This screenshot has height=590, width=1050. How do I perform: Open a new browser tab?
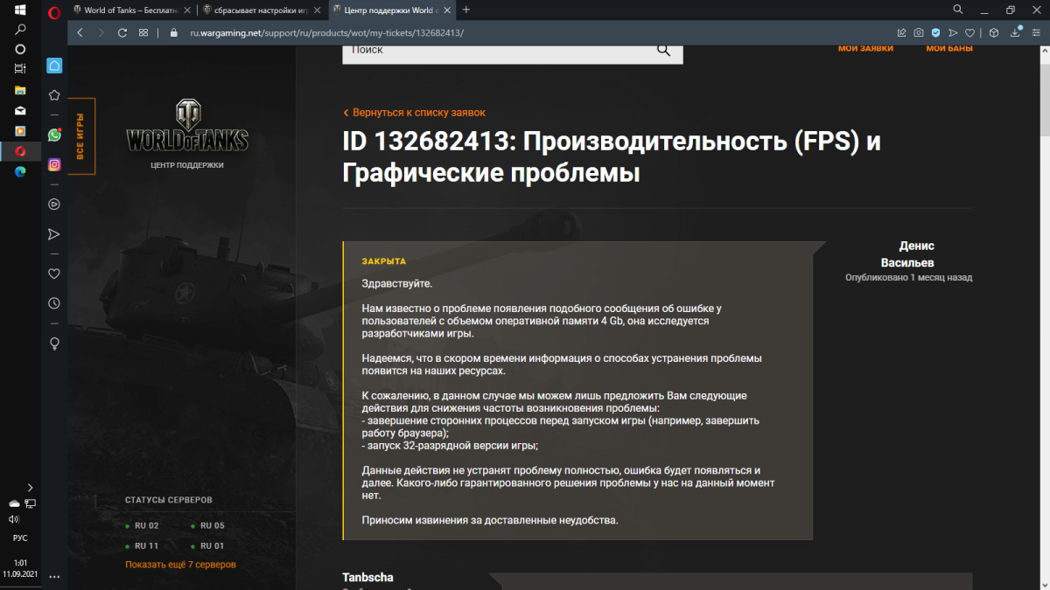[466, 10]
